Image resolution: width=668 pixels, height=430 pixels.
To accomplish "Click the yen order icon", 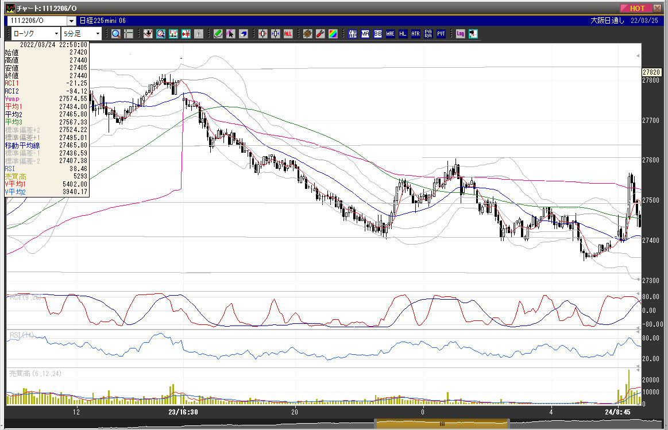I will click(x=186, y=34).
